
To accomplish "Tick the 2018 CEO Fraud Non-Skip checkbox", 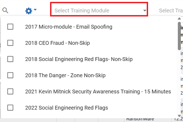I will [10, 43].
